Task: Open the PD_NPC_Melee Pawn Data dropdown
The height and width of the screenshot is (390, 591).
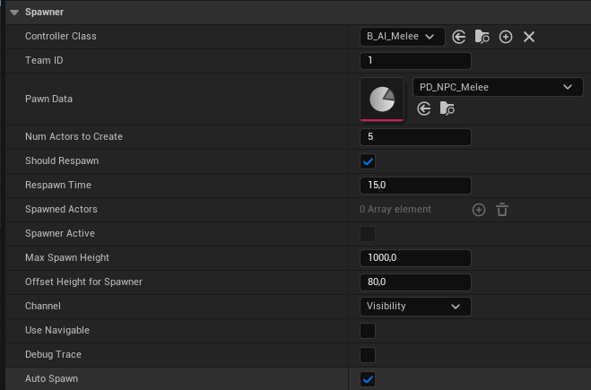Action: tap(497, 87)
